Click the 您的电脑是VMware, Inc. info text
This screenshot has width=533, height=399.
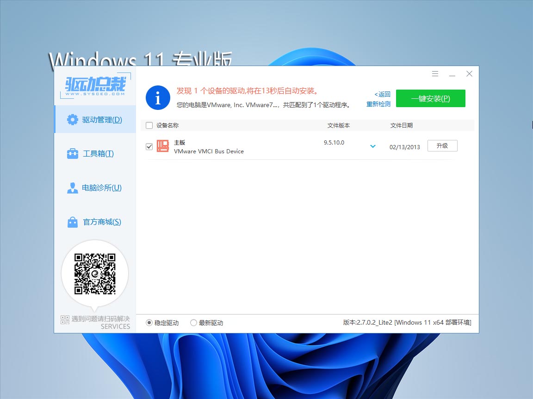coord(264,105)
